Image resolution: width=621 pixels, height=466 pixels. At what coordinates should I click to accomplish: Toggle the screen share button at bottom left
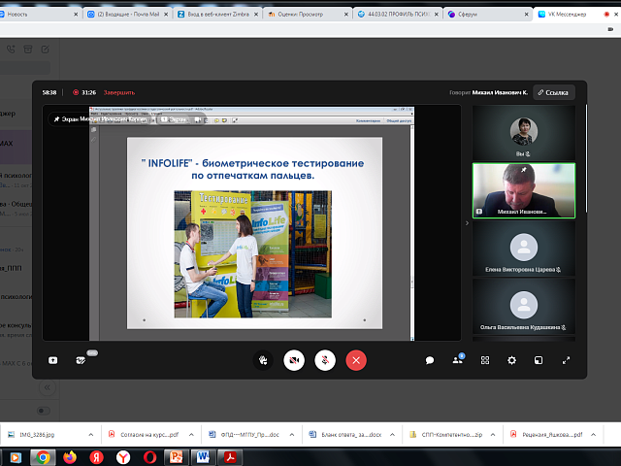[52, 360]
